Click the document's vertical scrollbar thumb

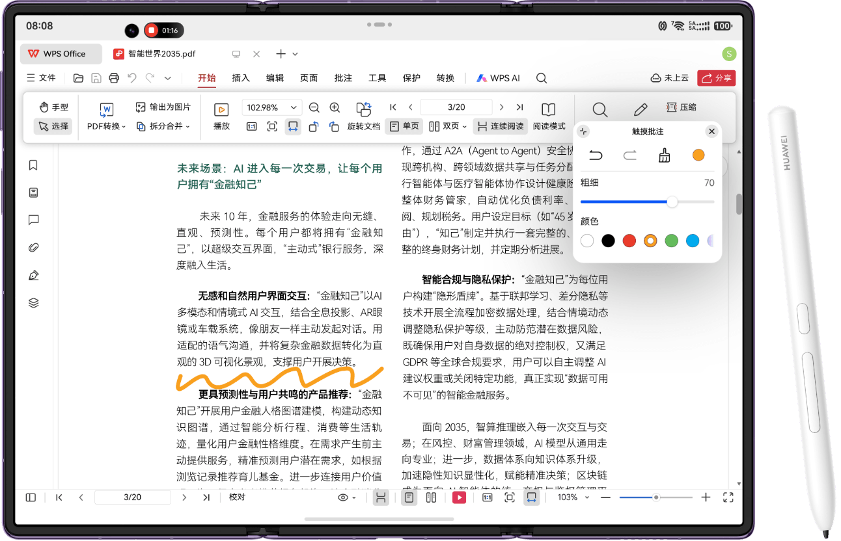pos(739,204)
